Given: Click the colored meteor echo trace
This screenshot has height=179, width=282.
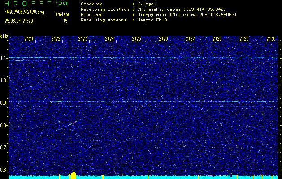Looking at the screenshot, I should pyautogui.click(x=73, y=123).
